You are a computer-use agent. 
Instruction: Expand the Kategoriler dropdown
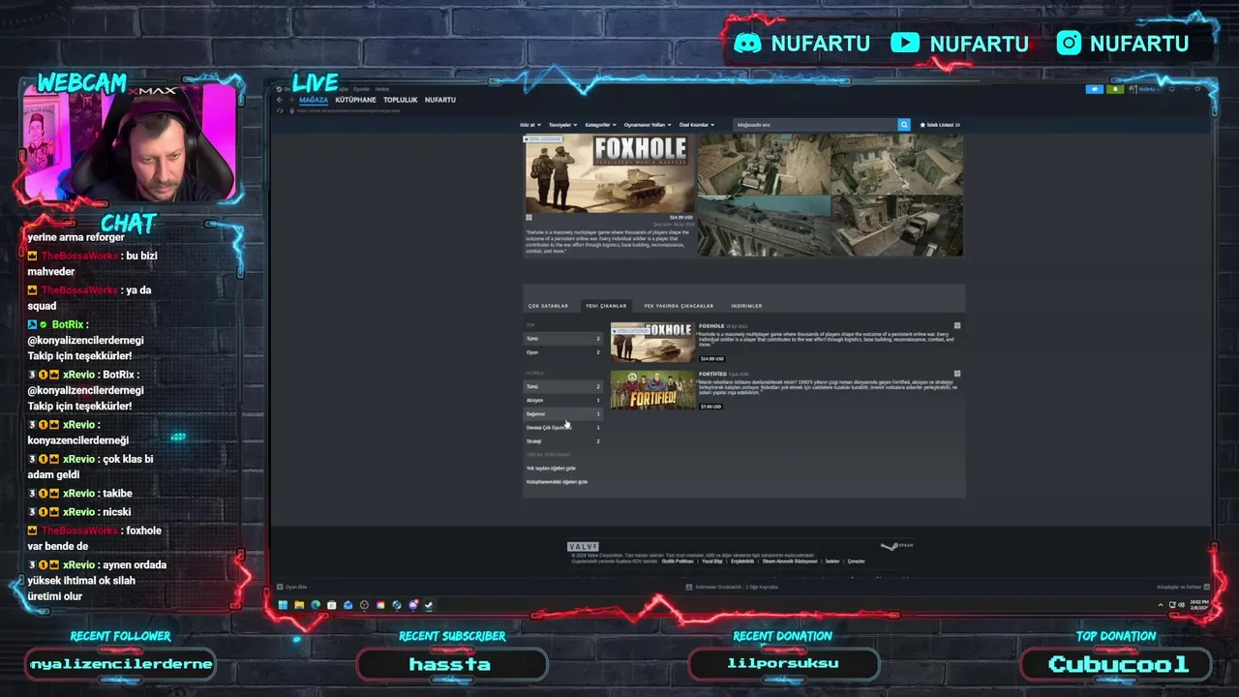click(600, 125)
